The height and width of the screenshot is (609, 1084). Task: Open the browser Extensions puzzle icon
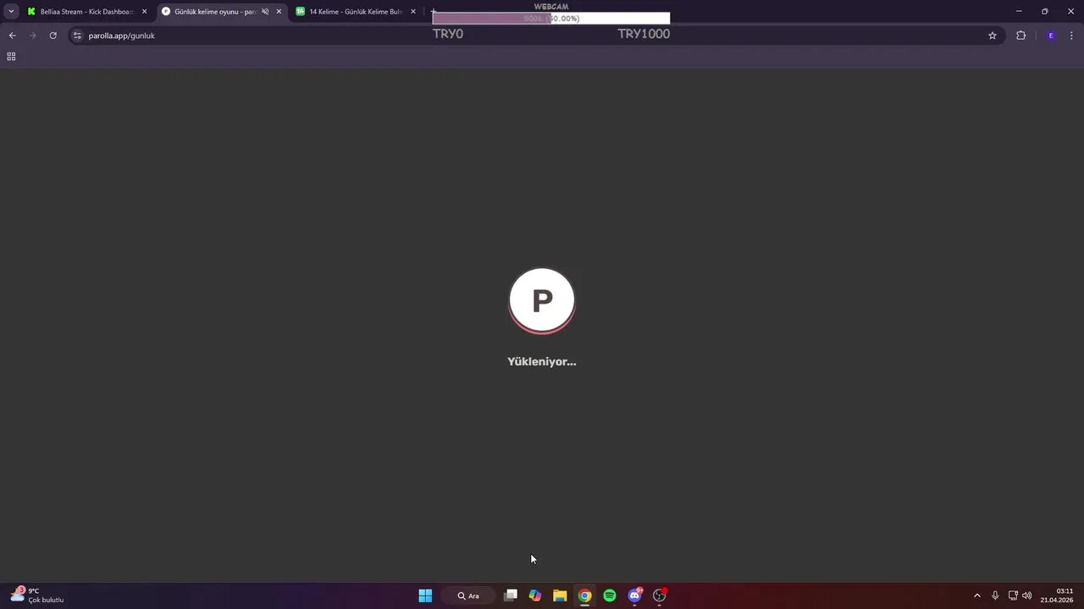(1020, 36)
